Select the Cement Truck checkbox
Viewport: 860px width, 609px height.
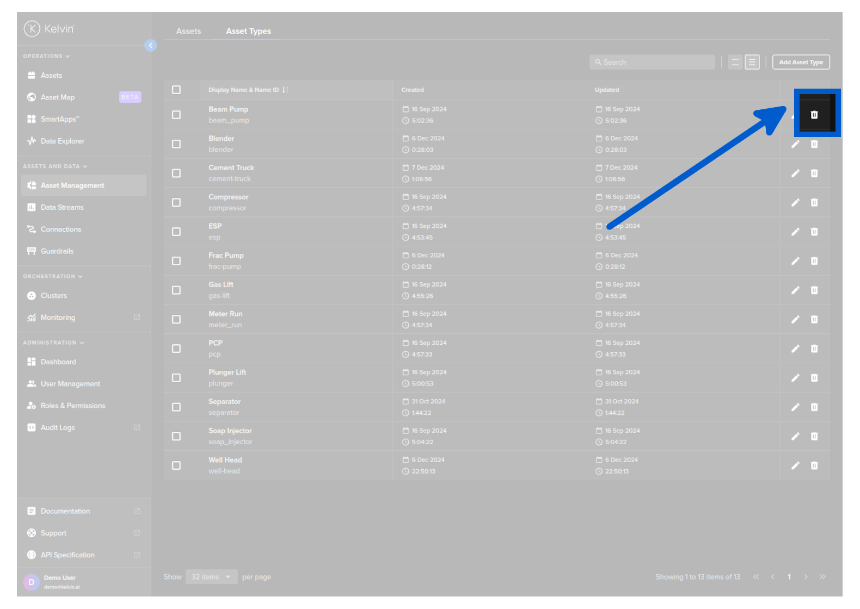click(176, 173)
